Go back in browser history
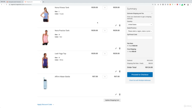This screenshot has height=108, width=192. point(1,4)
